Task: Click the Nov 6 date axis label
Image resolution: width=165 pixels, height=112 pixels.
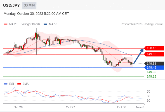Action: click(x=140, y=107)
